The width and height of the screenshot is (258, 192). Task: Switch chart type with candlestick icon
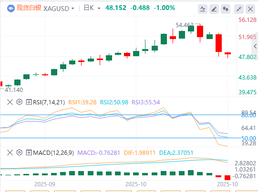(x=226, y=9)
